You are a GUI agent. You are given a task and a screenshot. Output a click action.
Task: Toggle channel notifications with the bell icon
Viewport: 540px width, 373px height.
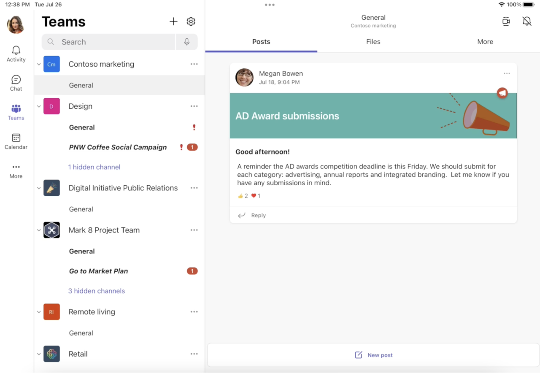pos(527,21)
